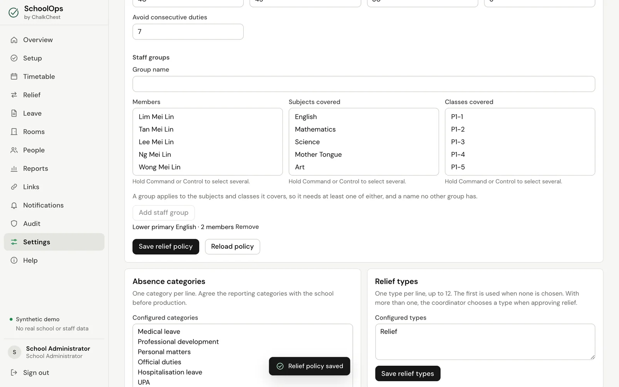619x387 pixels.
Task: Click into the Group name field
Action: pyautogui.click(x=364, y=84)
